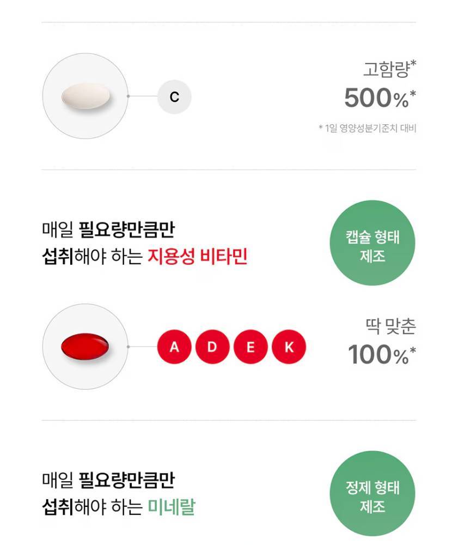This screenshot has height=545, width=458.
Task: Click the red softgel capsule image
Action: 86,347
